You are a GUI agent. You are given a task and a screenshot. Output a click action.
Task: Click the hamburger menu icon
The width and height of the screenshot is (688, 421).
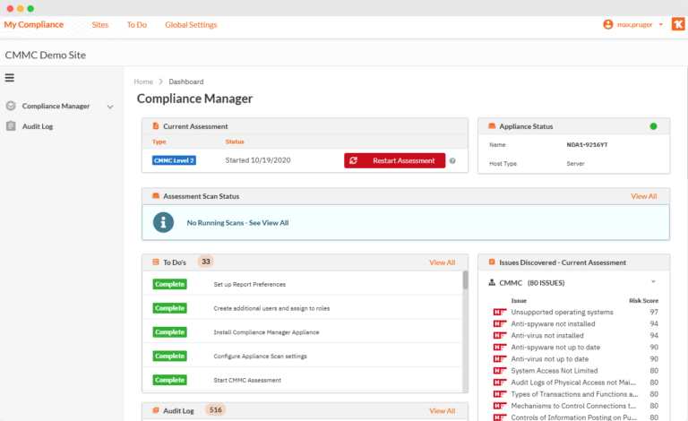coord(9,78)
